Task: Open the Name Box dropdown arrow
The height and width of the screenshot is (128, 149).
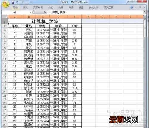Action: coord(30,12)
